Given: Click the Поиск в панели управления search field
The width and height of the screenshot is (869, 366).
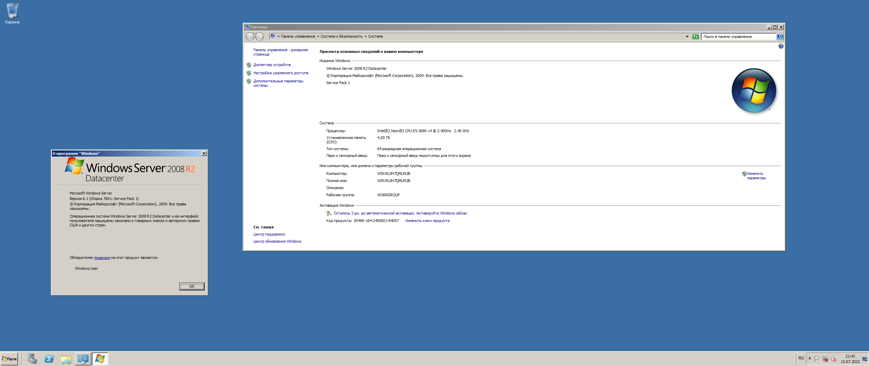Looking at the screenshot, I should click(x=739, y=37).
